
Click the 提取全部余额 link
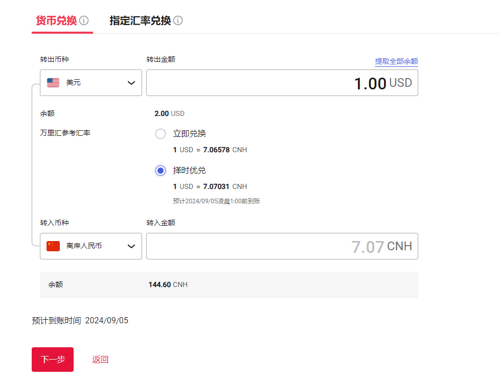tap(396, 61)
